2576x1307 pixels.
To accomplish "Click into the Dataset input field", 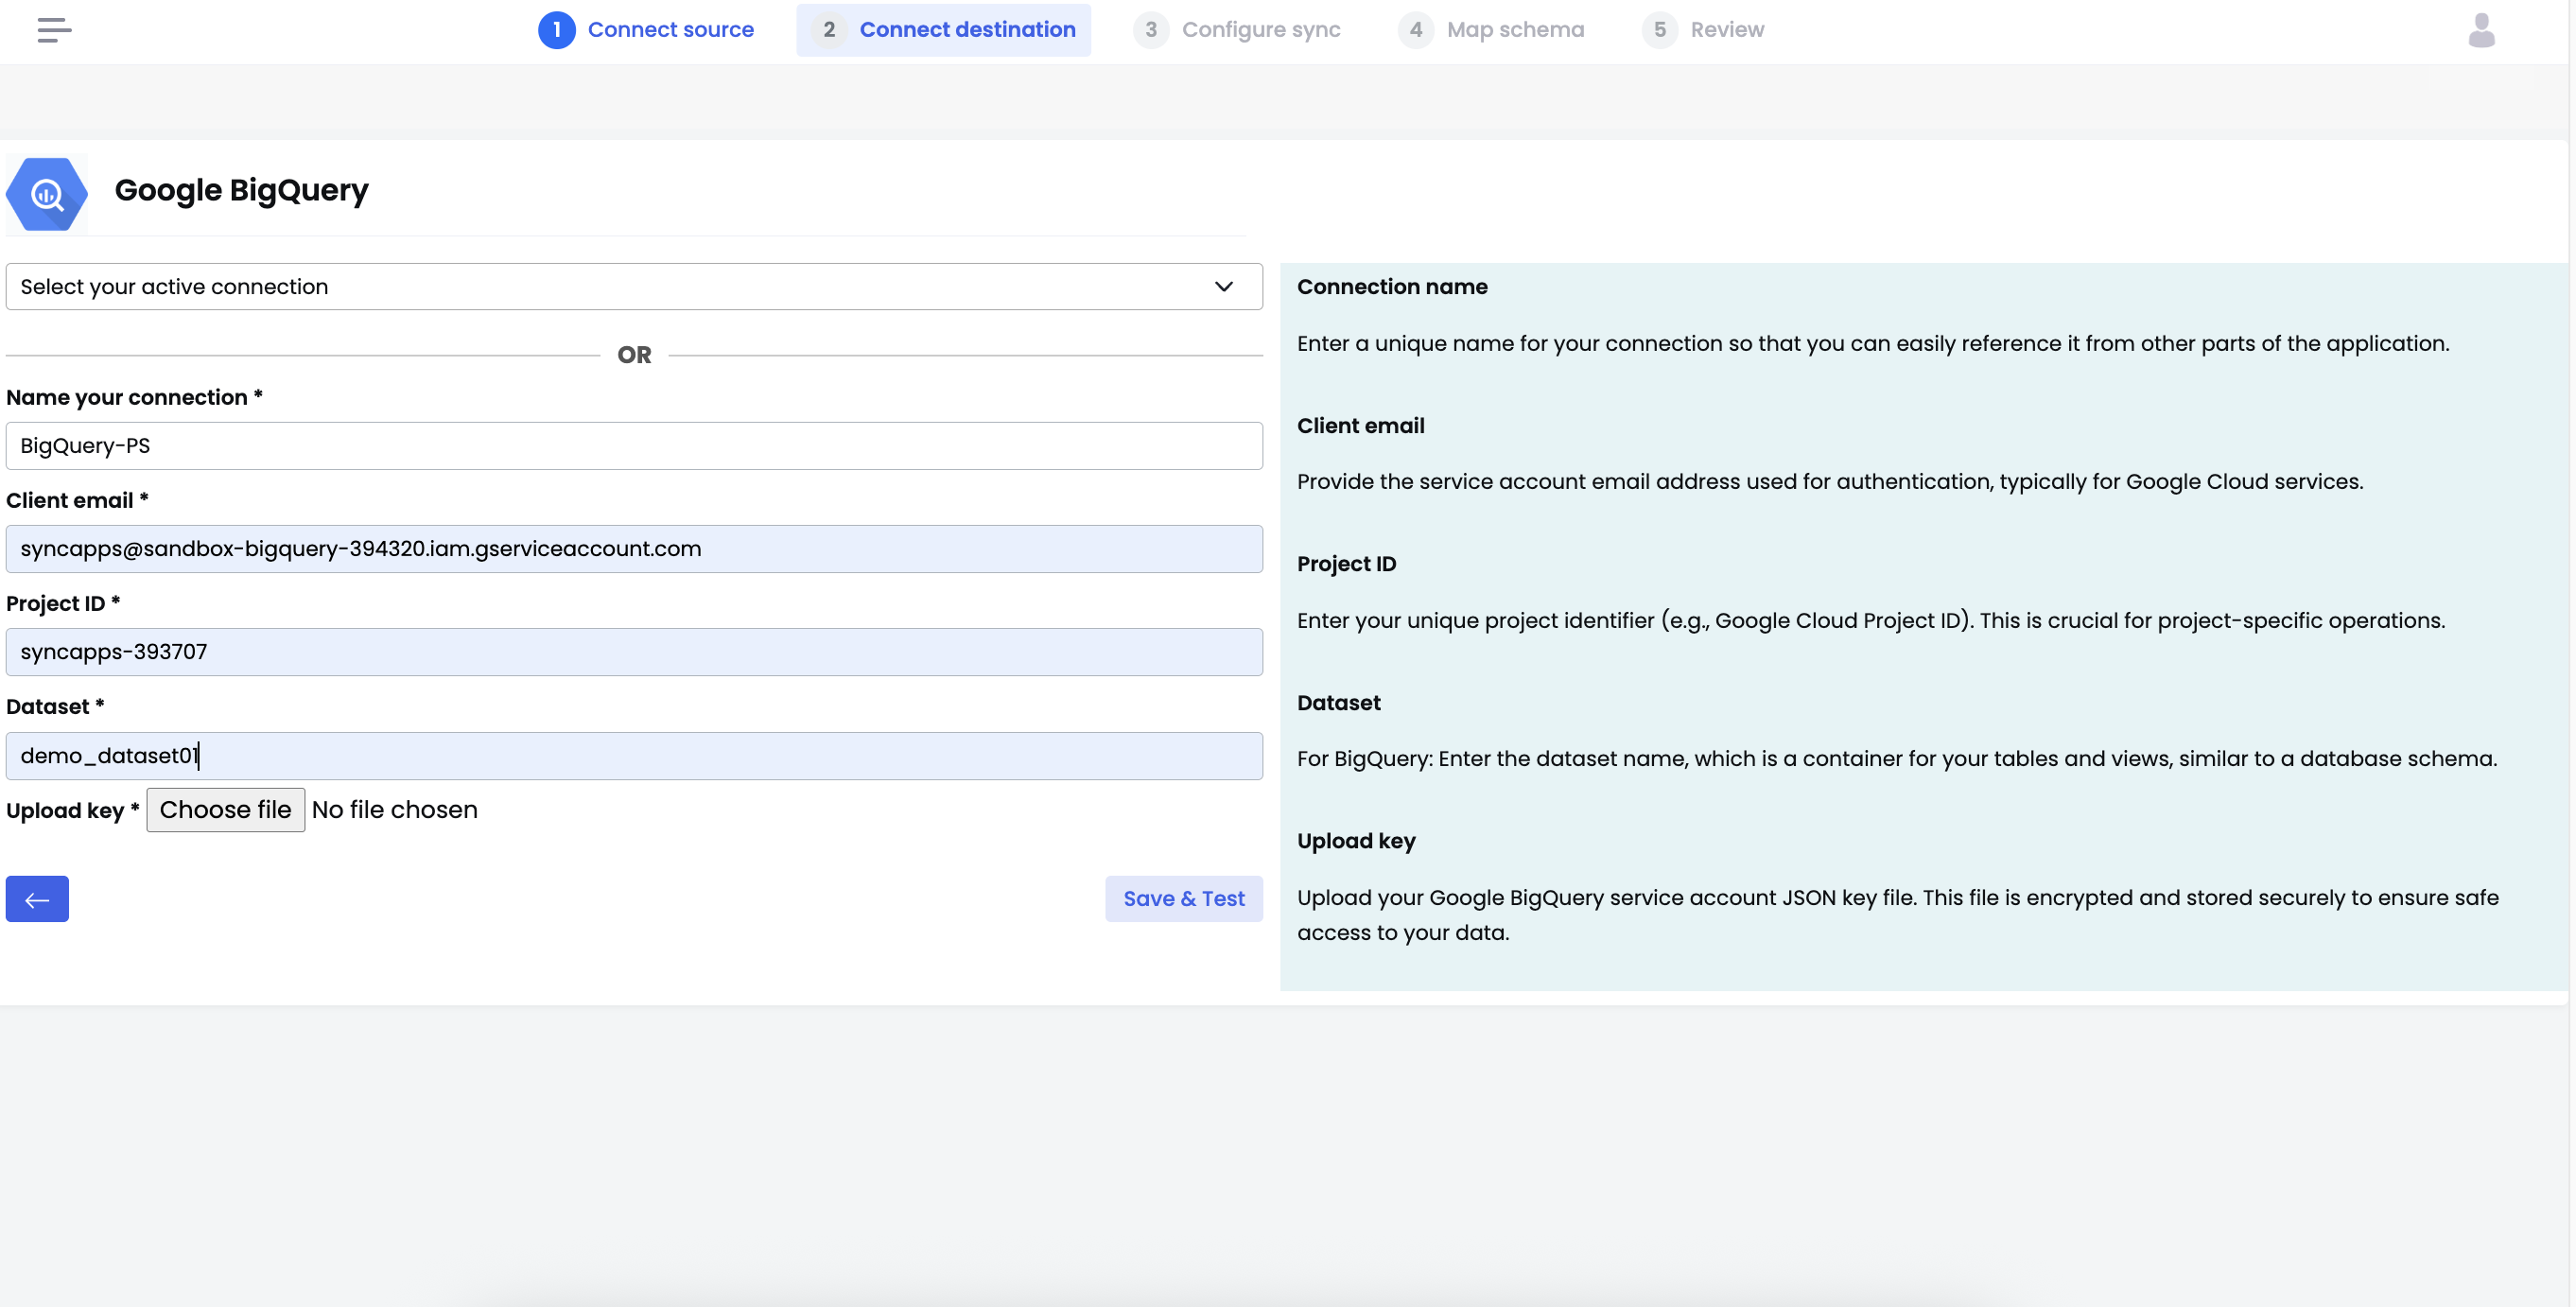I will coord(634,756).
